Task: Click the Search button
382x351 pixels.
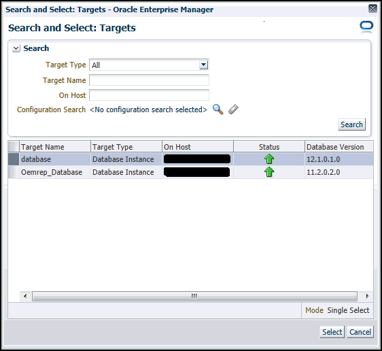Action: pyautogui.click(x=351, y=124)
